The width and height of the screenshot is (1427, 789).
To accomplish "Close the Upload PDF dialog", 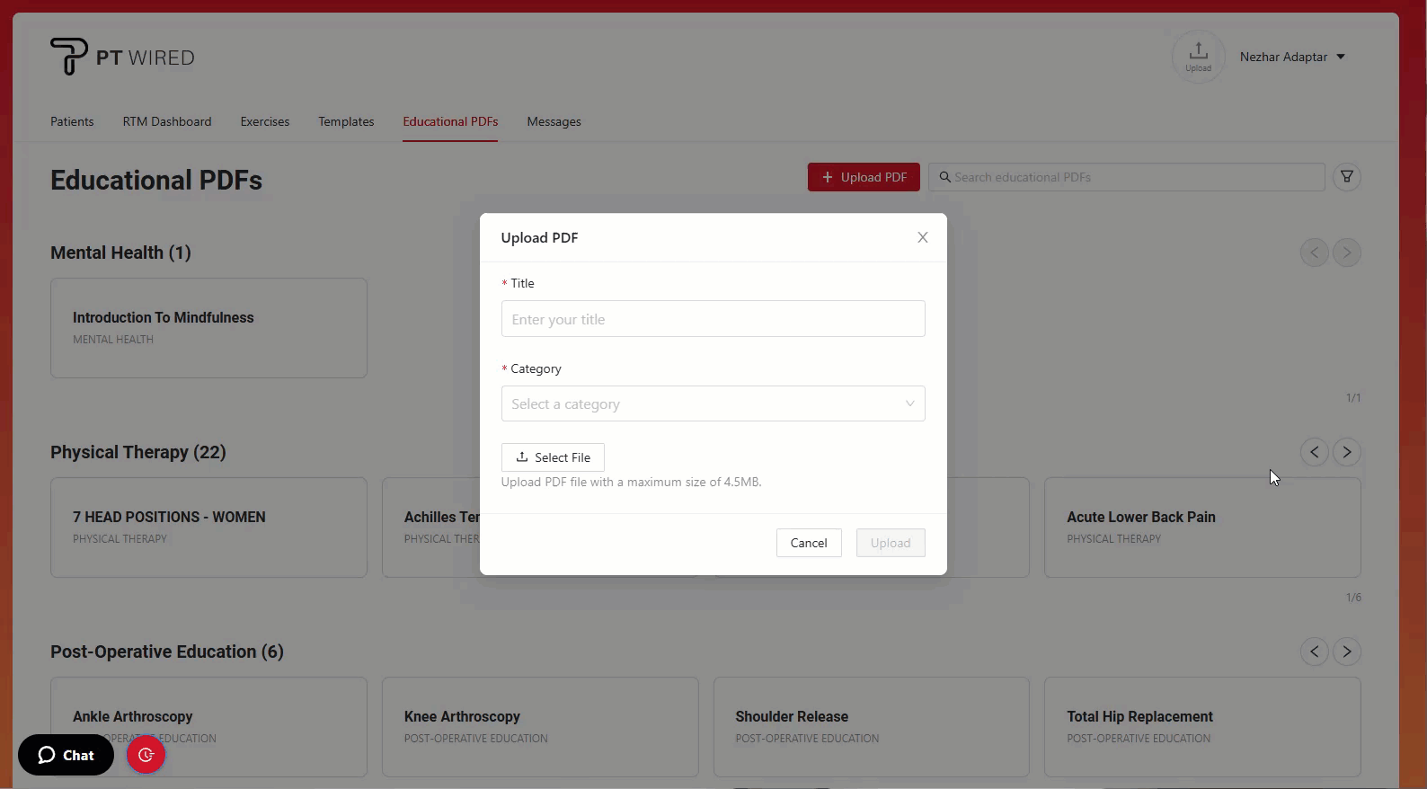I will [x=922, y=237].
